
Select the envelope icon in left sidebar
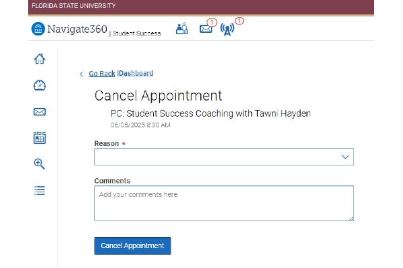[40, 111]
